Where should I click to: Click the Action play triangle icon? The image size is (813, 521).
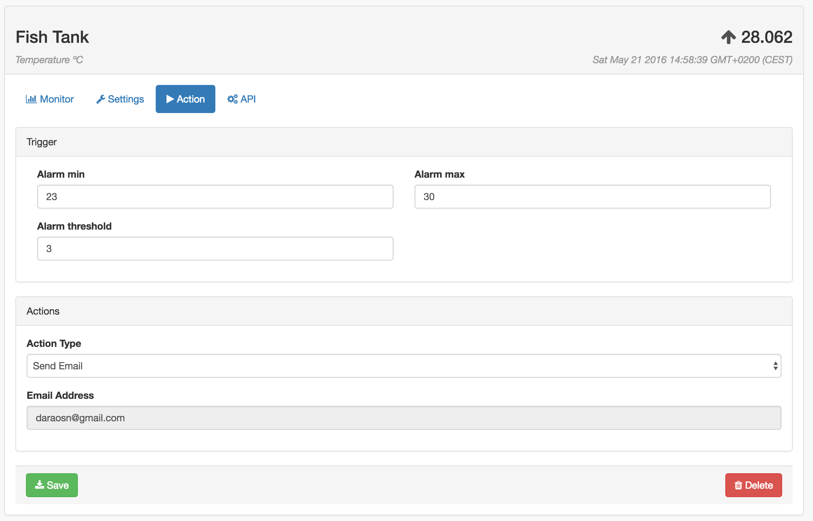coord(170,99)
